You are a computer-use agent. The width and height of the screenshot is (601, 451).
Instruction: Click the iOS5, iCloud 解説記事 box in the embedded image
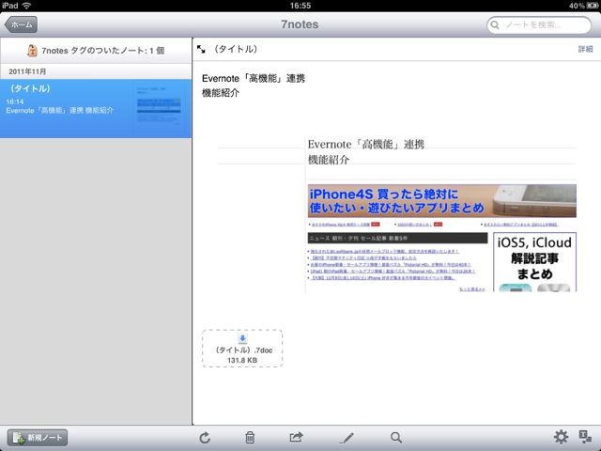coord(534,262)
